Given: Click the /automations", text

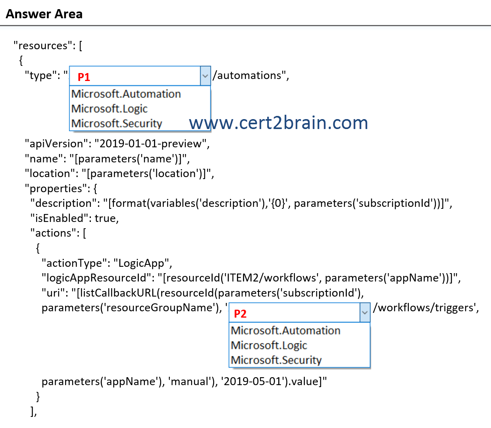Looking at the screenshot, I should (251, 75).
